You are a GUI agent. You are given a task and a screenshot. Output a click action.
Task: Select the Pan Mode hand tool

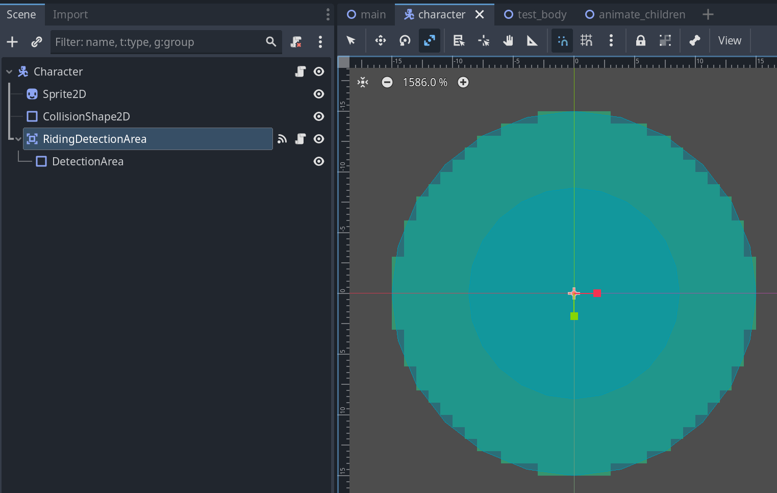[508, 41]
